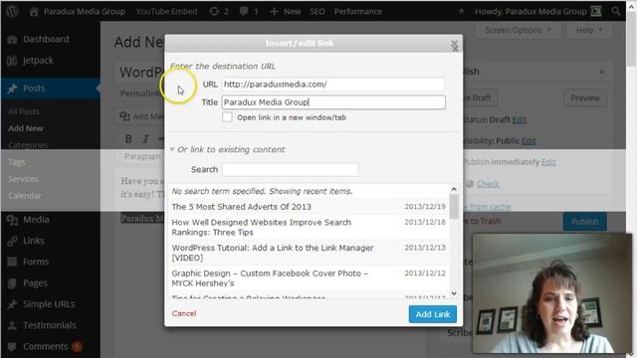This screenshot has width=637, height=358.
Task: Click the Publish button
Action: tap(584, 222)
